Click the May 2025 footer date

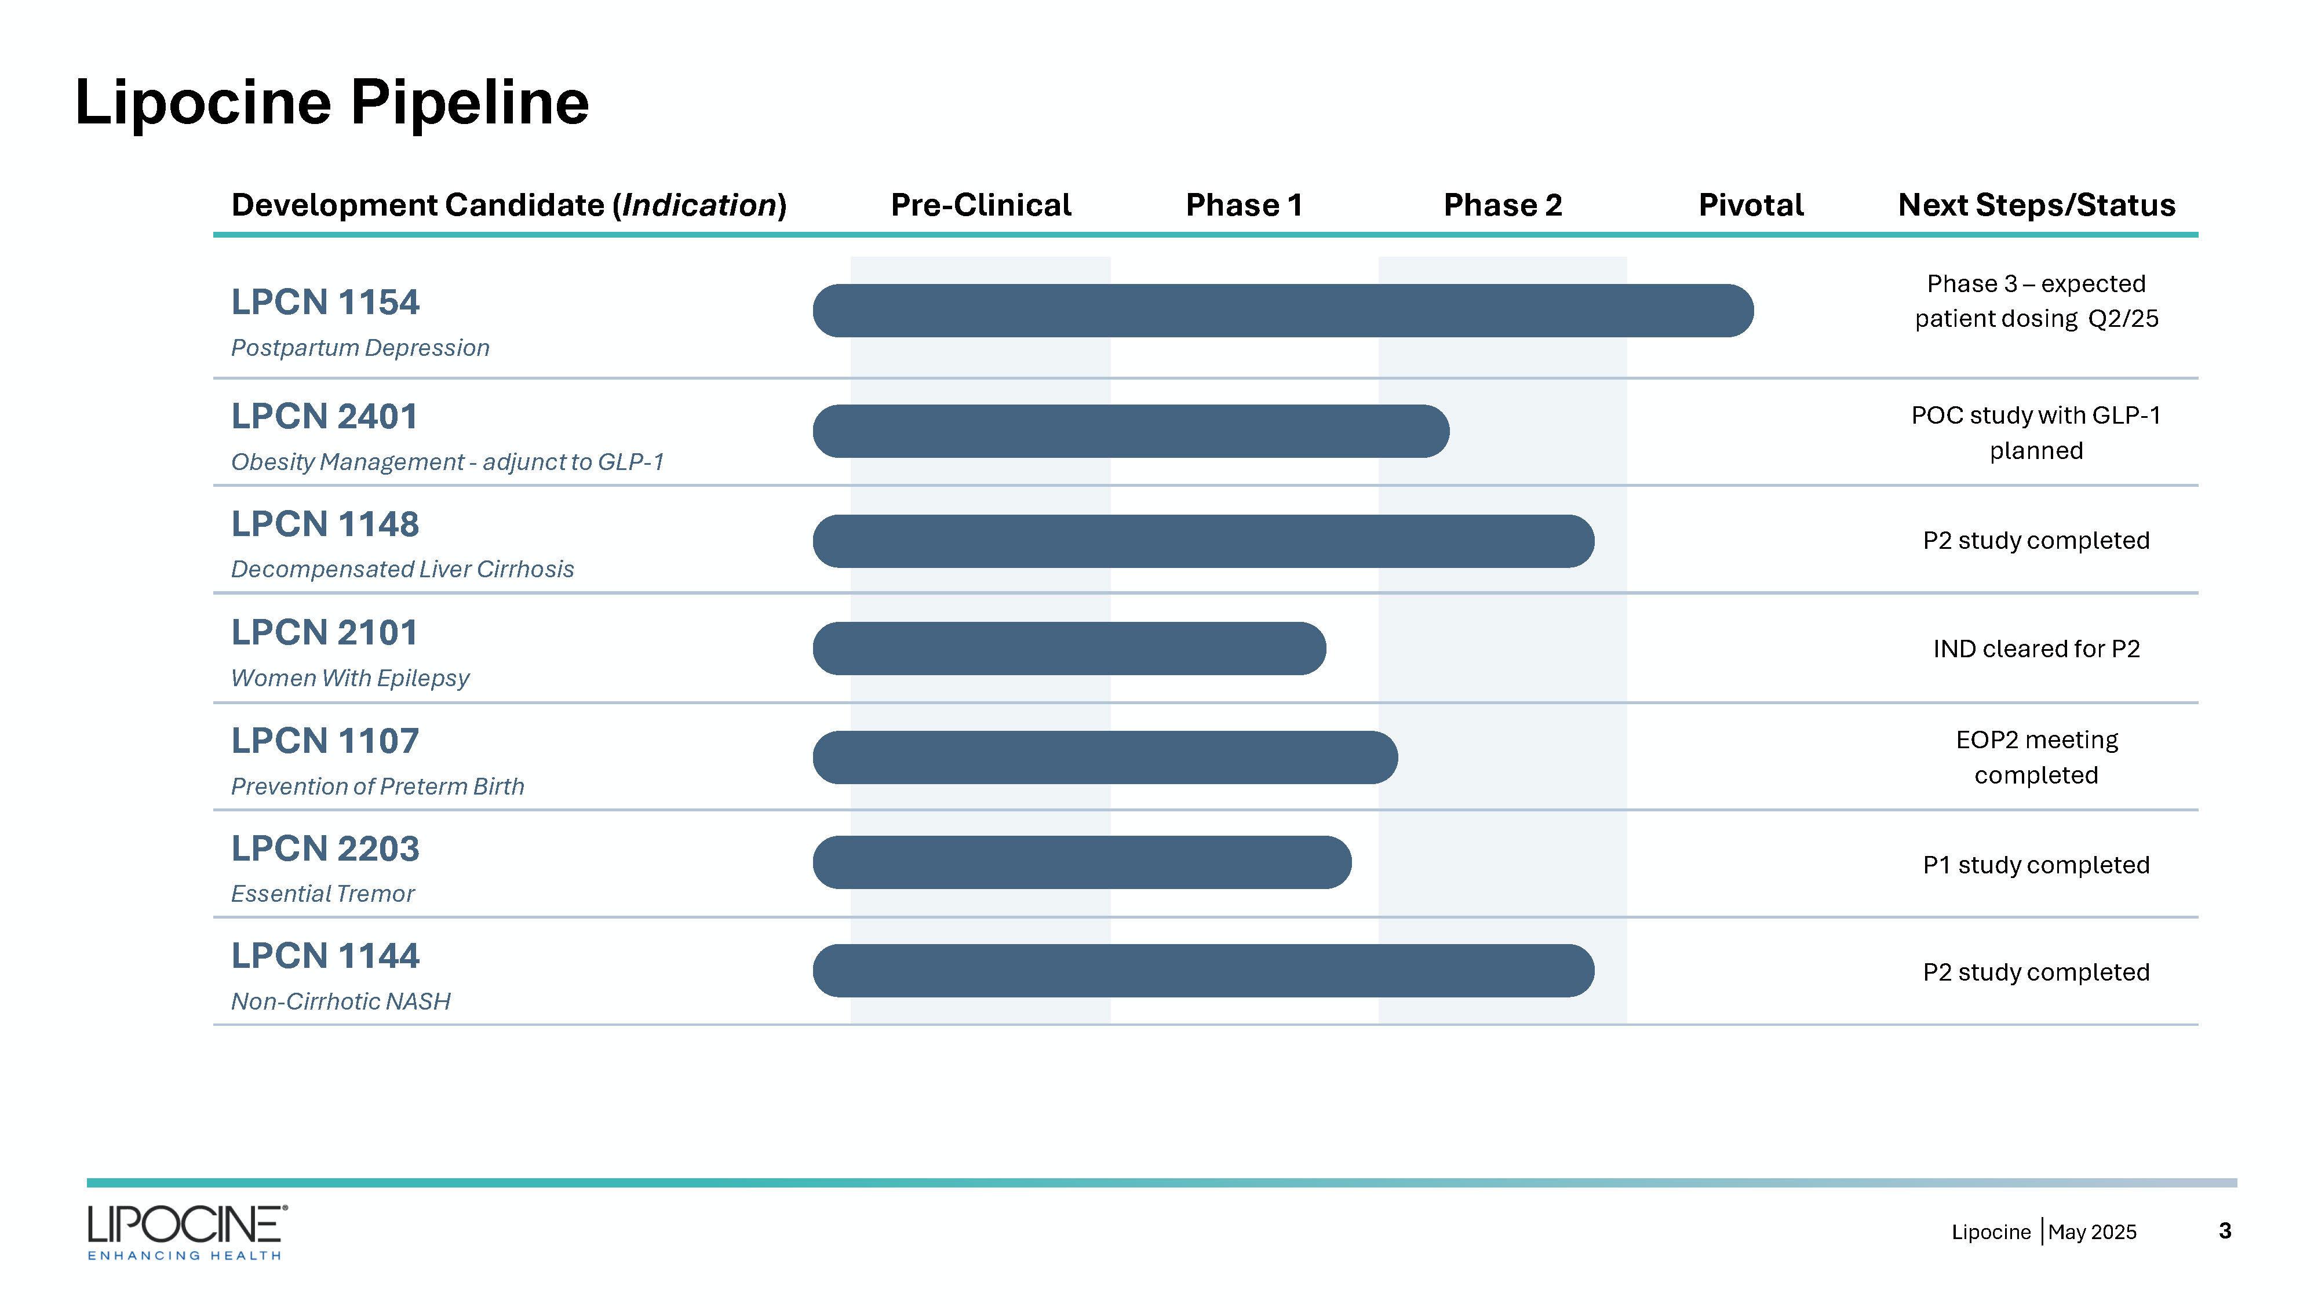click(2092, 1232)
